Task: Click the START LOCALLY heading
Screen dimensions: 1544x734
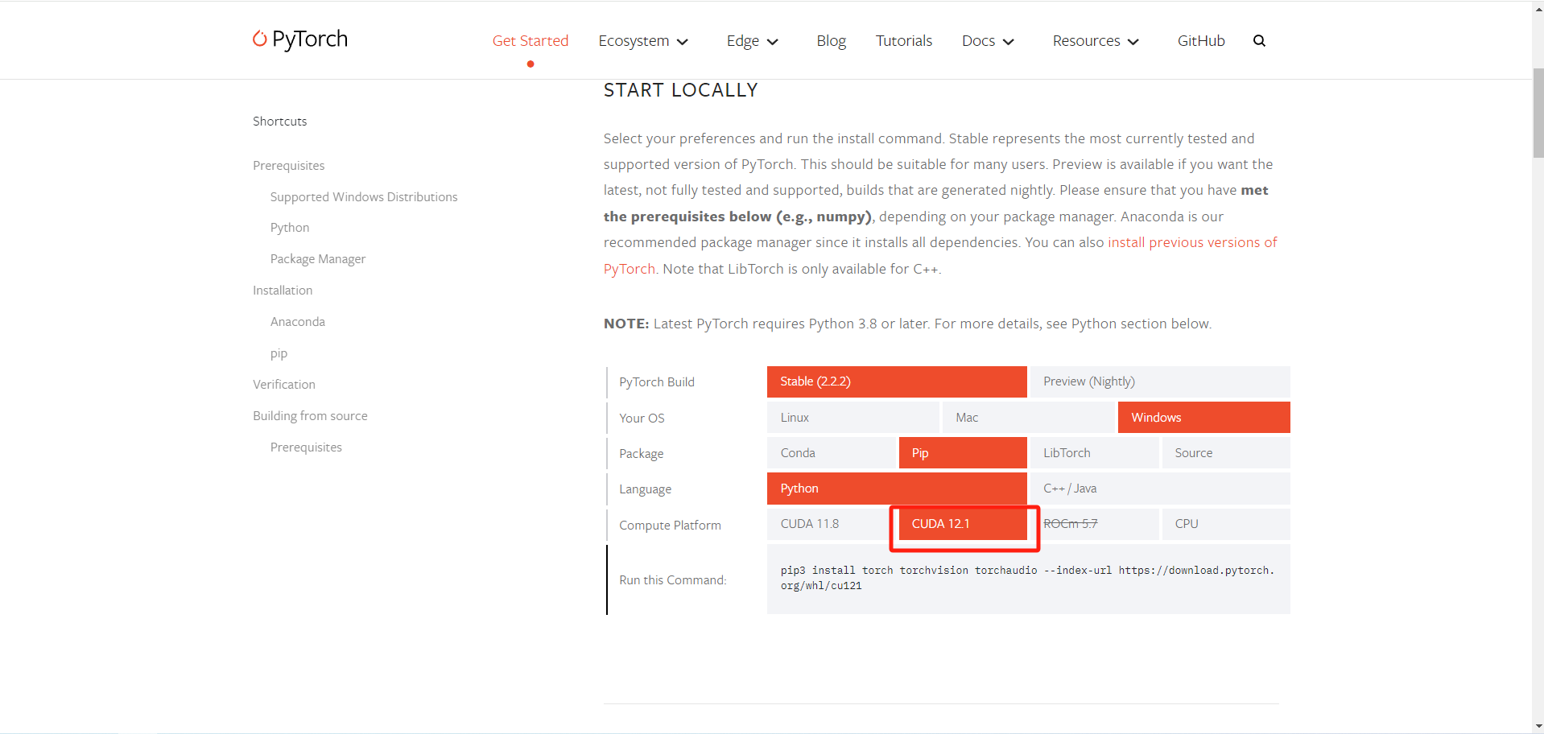Action: 681,90
